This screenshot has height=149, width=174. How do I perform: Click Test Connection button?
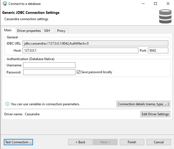click(x=19, y=142)
